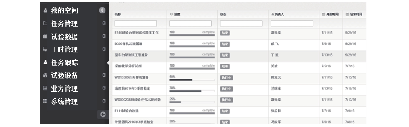Expand the 系统管理 submenu
Viewport: 409px width, 127px height.
tap(104, 101)
